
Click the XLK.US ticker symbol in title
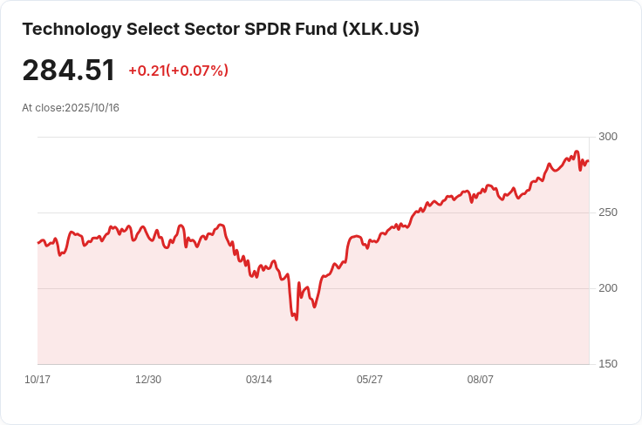tap(381, 29)
